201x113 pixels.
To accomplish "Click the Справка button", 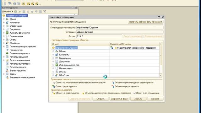I will [x=155, y=99].
